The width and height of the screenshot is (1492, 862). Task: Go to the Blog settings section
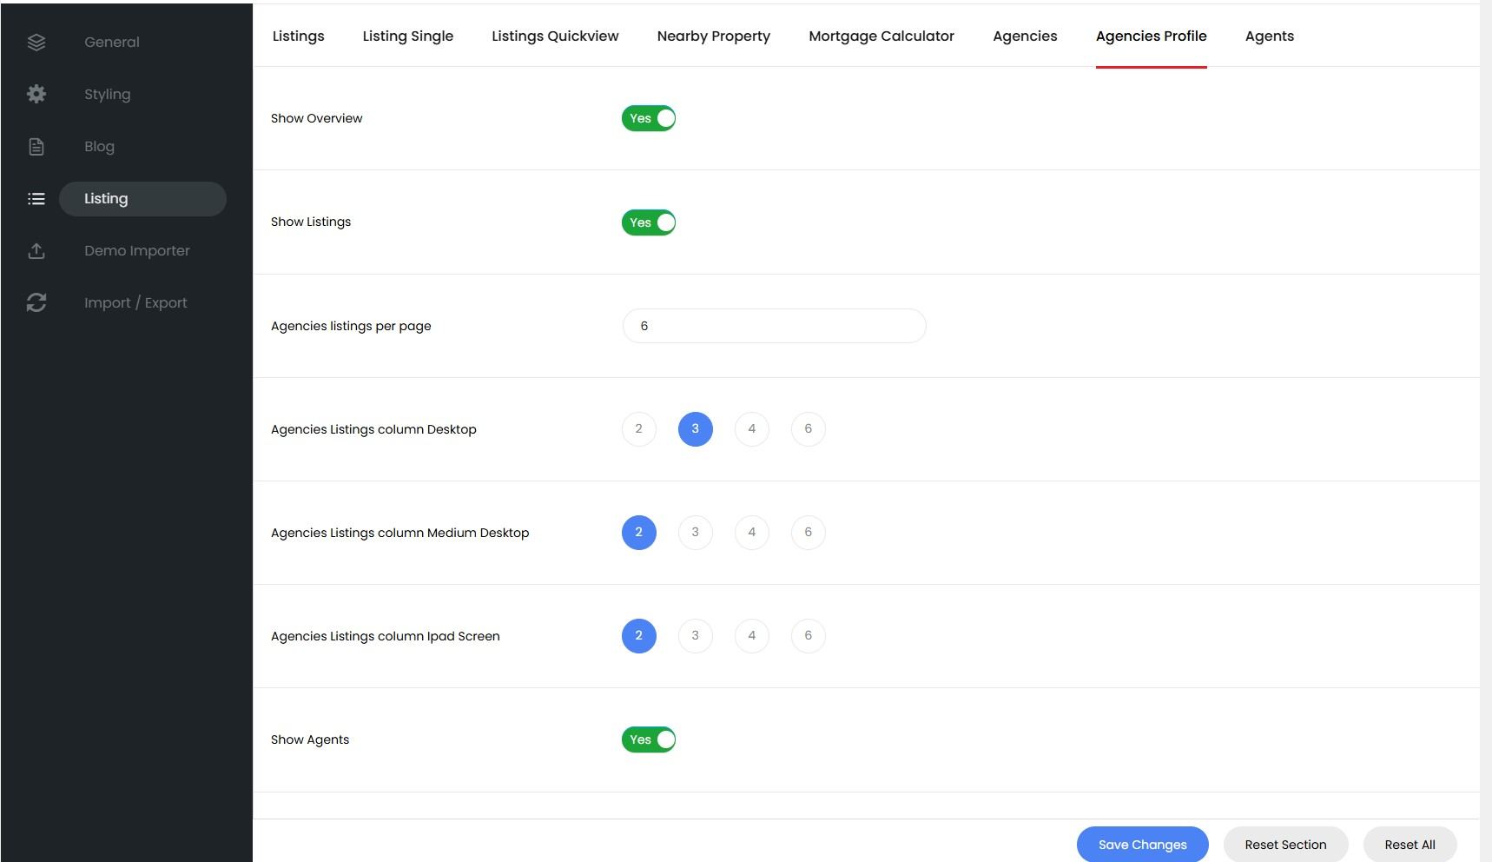pyautogui.click(x=99, y=147)
